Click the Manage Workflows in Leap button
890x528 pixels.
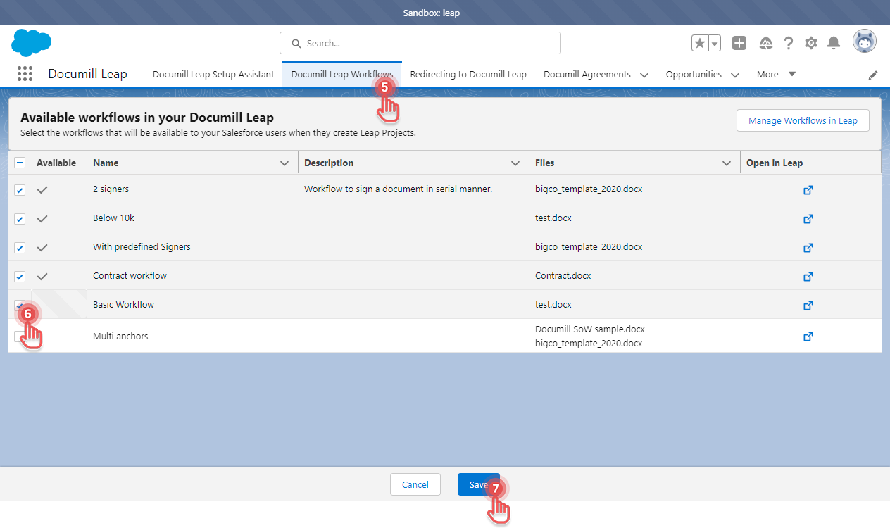click(802, 120)
